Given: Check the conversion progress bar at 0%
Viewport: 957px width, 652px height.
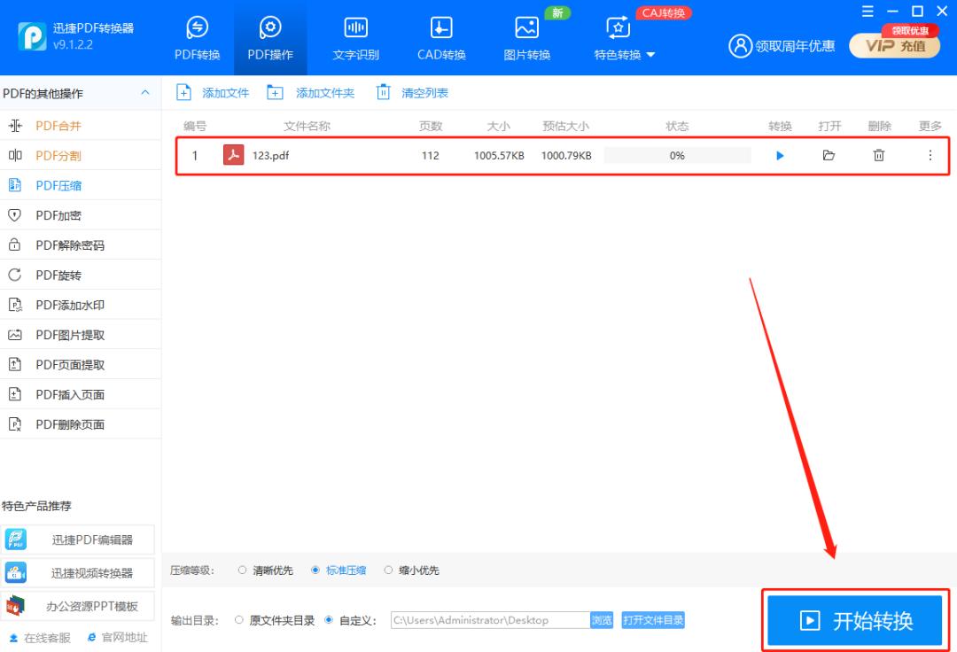Looking at the screenshot, I should pyautogui.click(x=677, y=155).
